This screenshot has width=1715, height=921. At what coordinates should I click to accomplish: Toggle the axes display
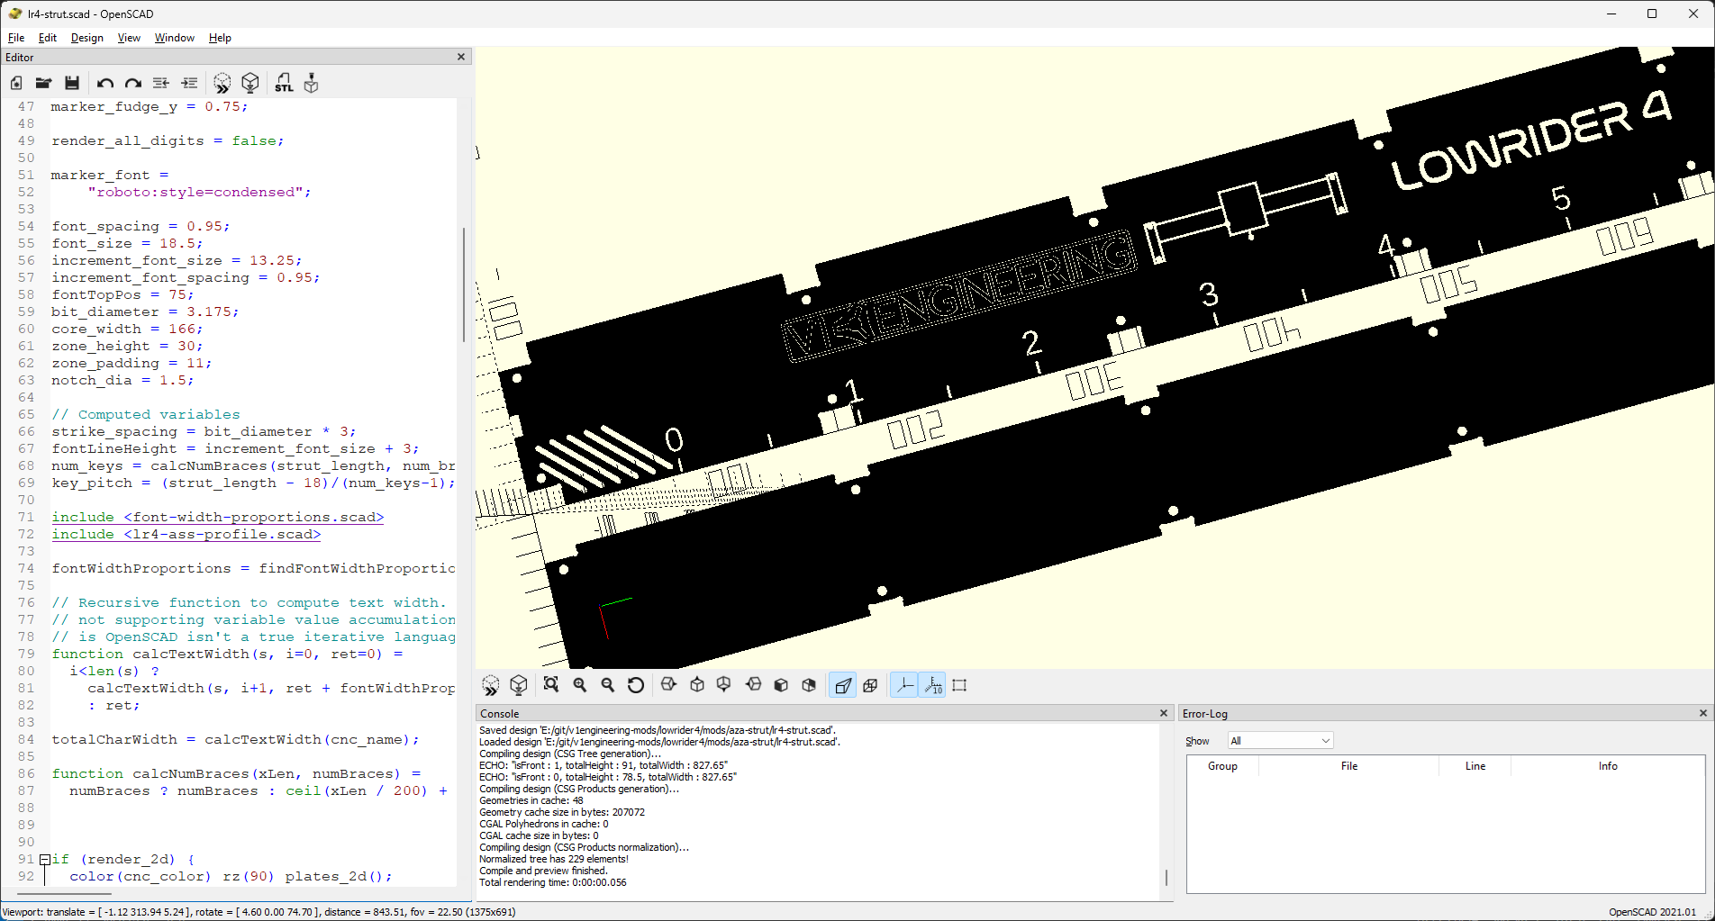904,685
